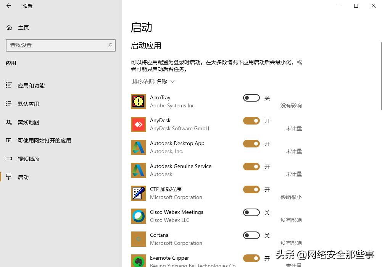Enable the AcroTray startup toggle
382x267 pixels.
pos(251,98)
